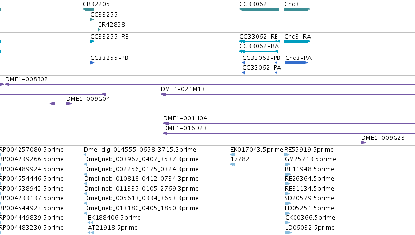Click the RP004483230.5prime label

click(x=32, y=228)
